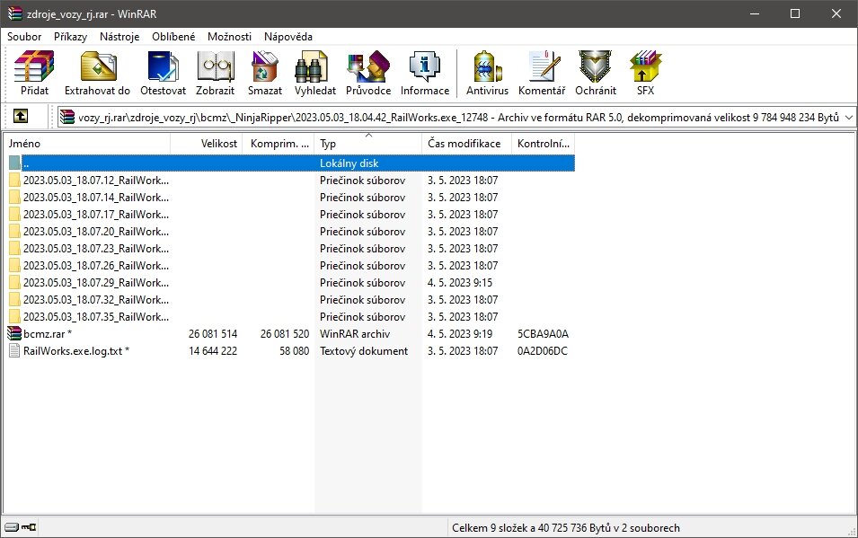The height and width of the screenshot is (538, 858).
Task: Click size value 26 081 514
Action: tap(213, 333)
